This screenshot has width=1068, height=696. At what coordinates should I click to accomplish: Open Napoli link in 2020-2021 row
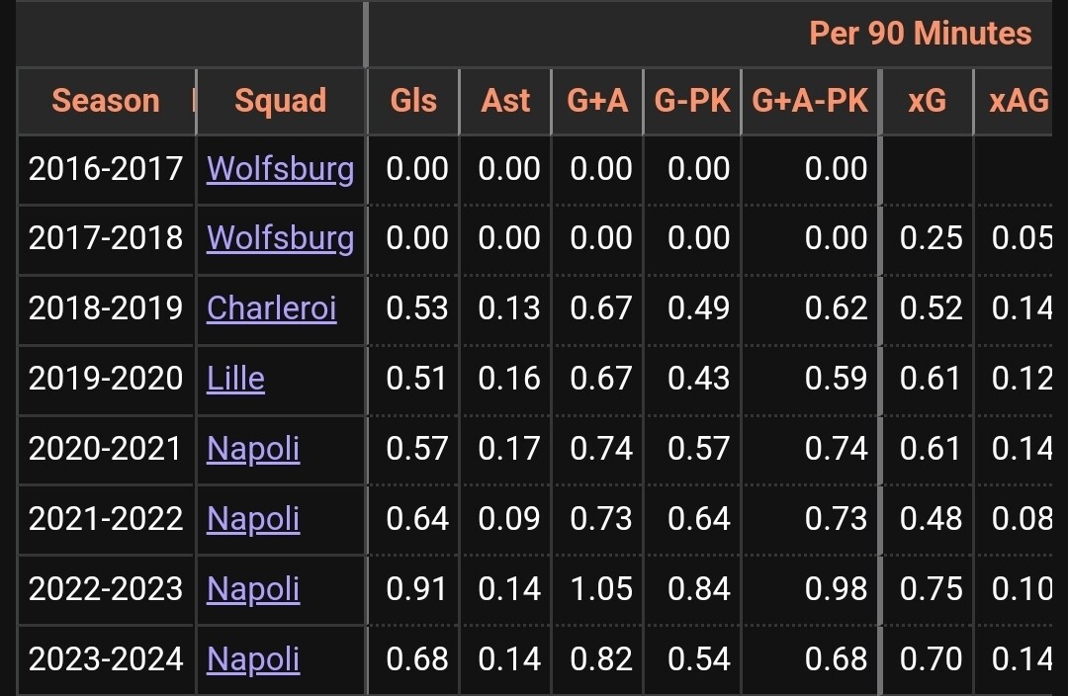tap(253, 449)
